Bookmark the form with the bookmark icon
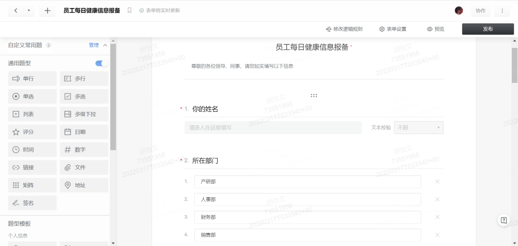The height and width of the screenshot is (246, 518). tap(129, 11)
